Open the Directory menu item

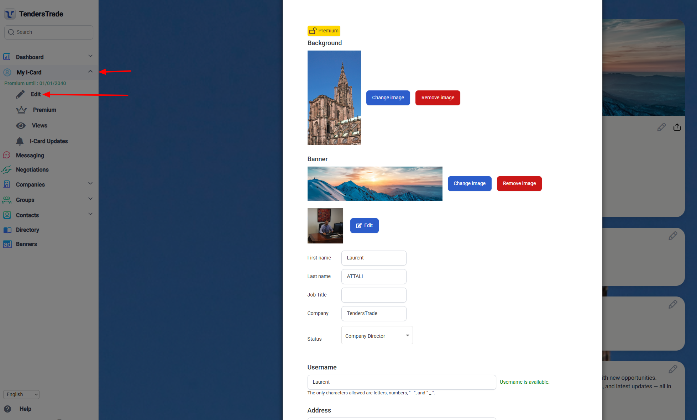[27, 230]
